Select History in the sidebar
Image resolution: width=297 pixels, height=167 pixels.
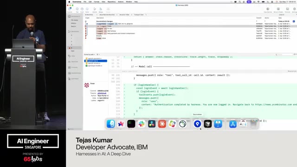pos(73,23)
